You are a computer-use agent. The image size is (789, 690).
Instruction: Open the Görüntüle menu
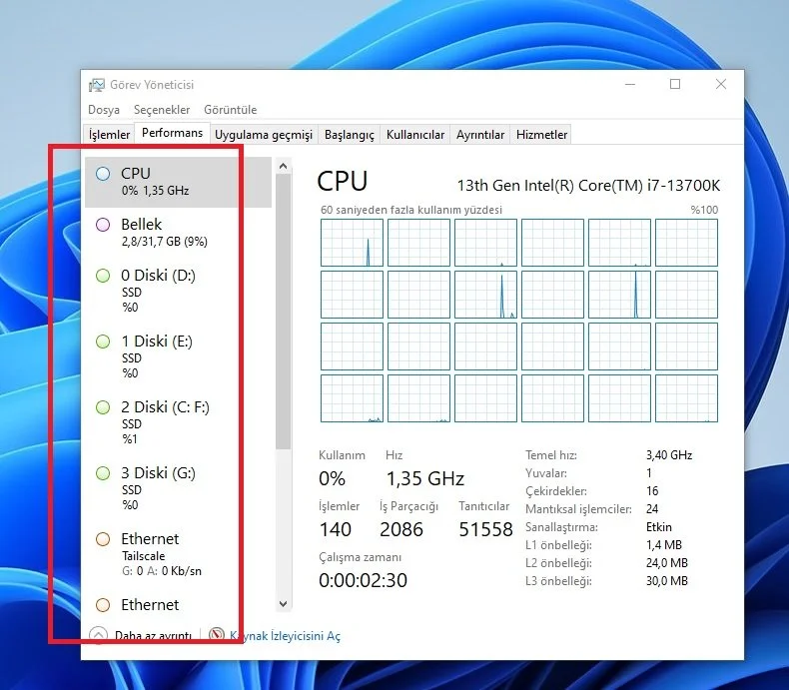point(230,110)
